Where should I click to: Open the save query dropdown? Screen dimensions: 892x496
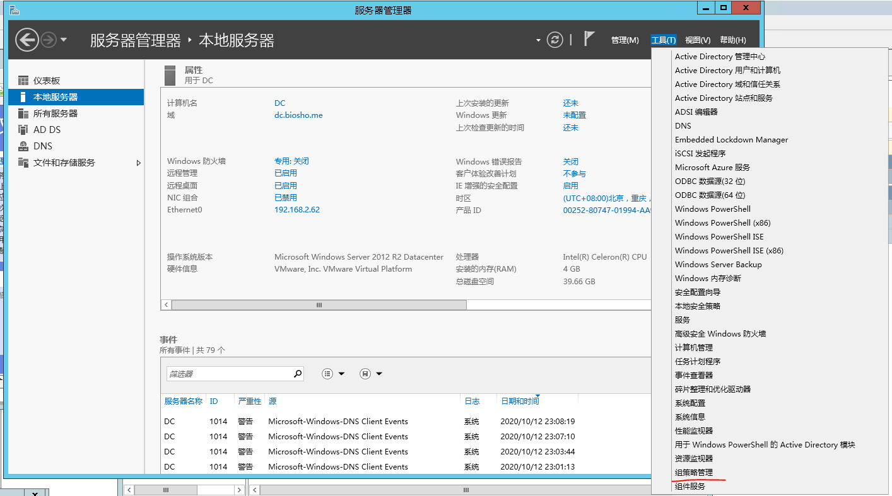371,374
